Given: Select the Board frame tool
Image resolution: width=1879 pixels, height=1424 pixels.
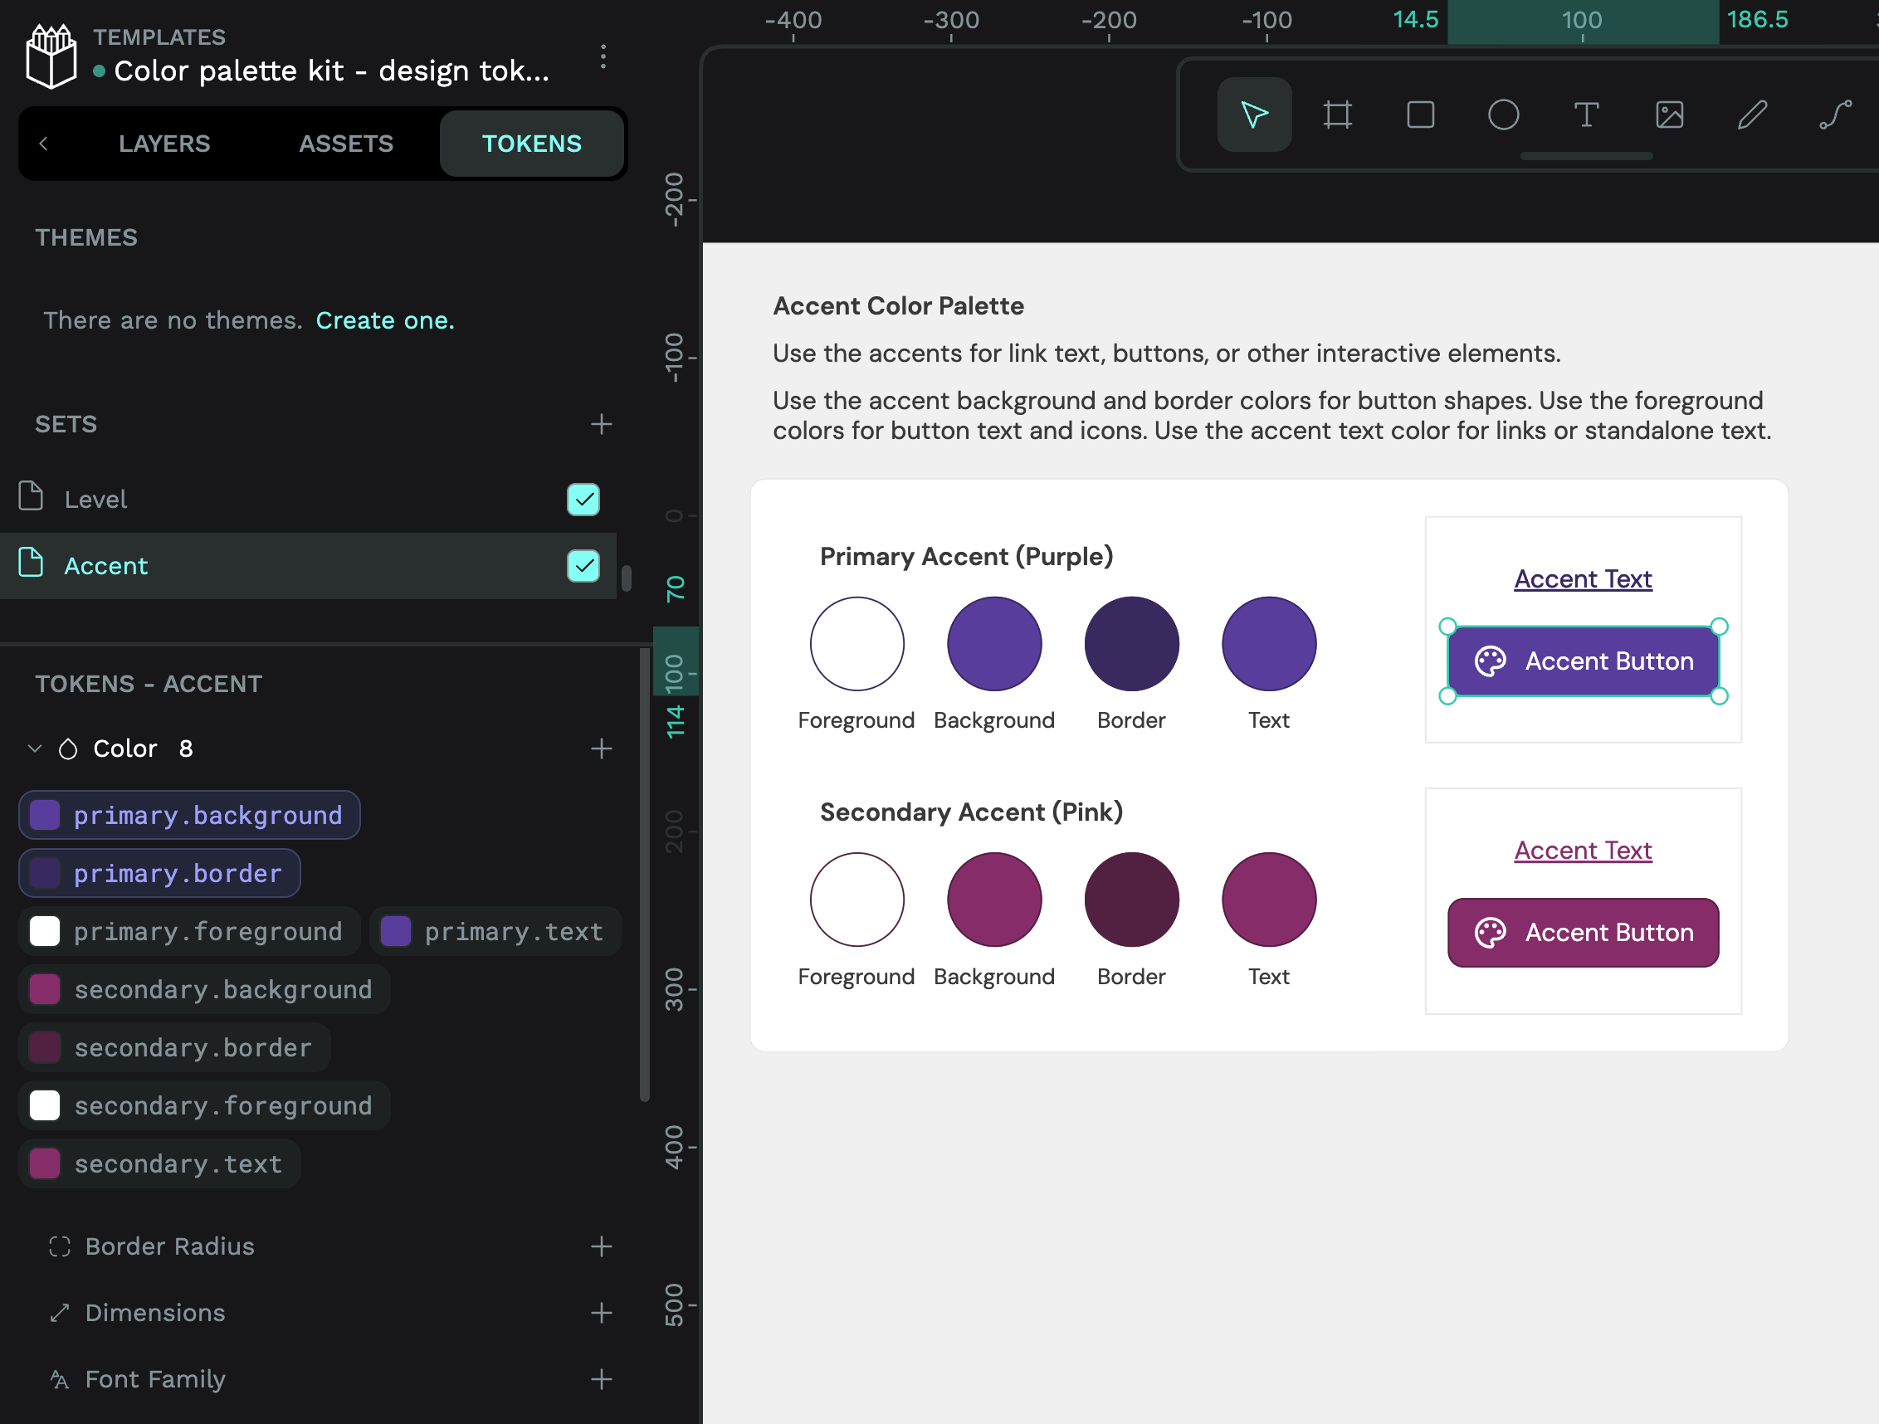Looking at the screenshot, I should click(x=1337, y=115).
